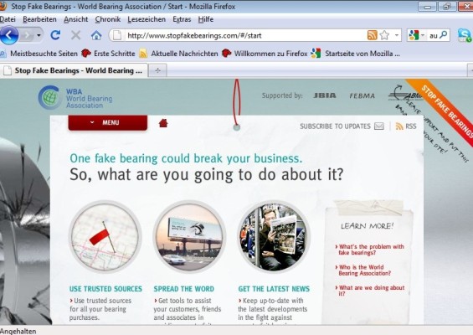Viewport: 473px width, 335px height.
Task: Click Spread the Word heading
Action: tap(183, 289)
